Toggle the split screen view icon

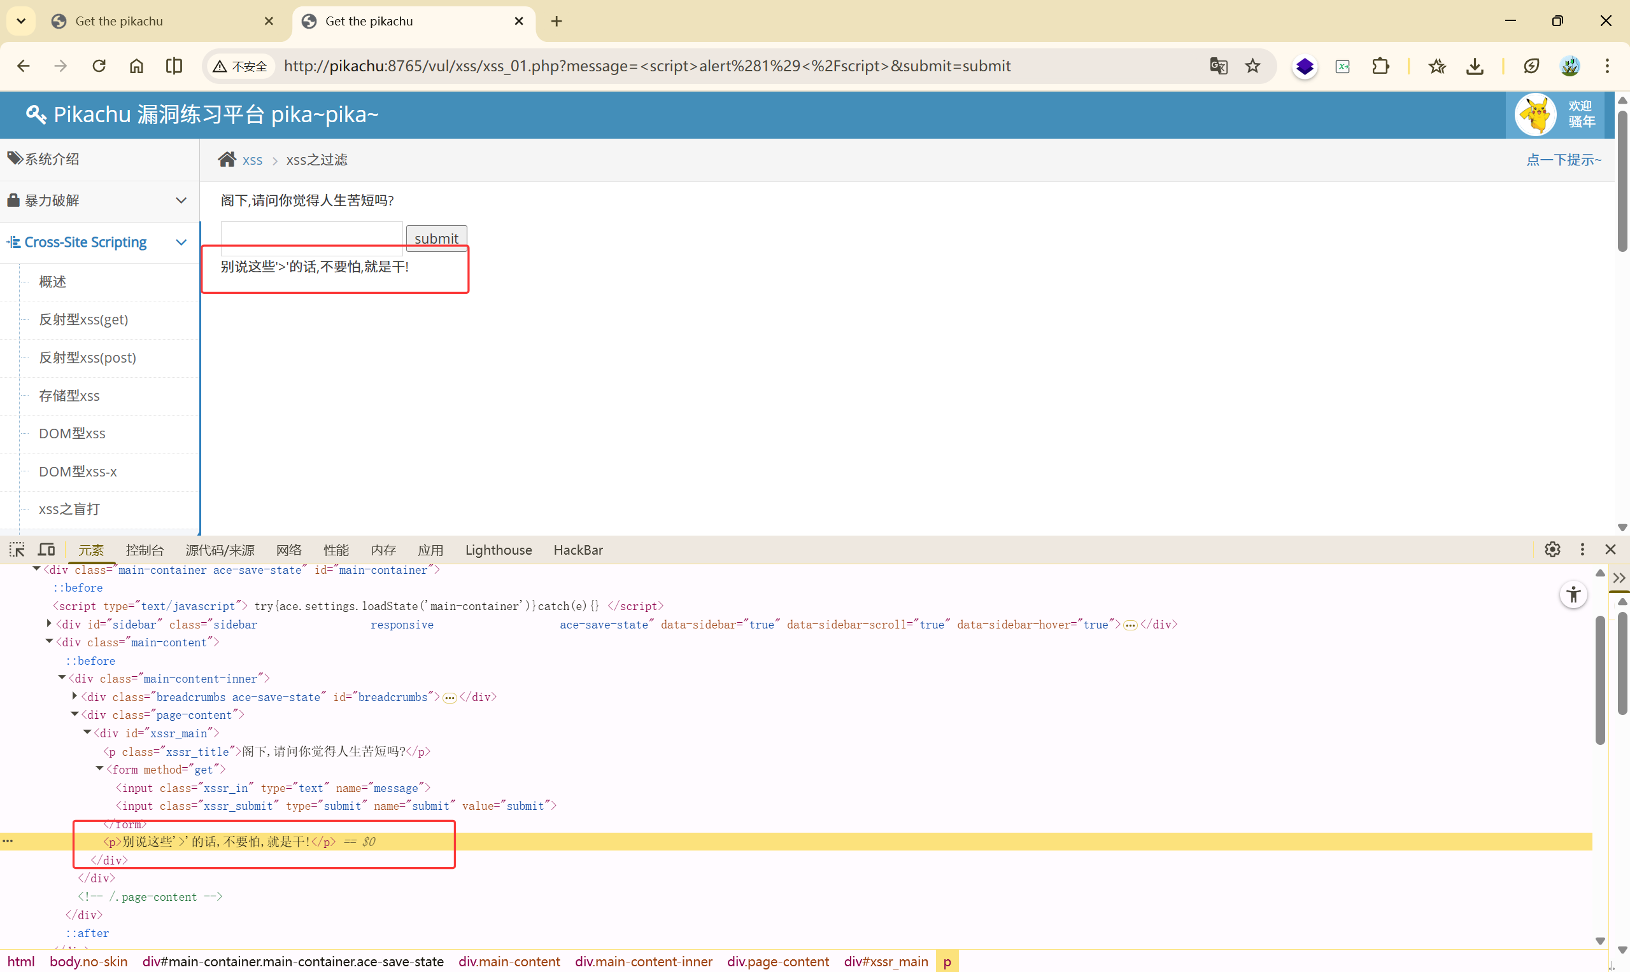174,66
